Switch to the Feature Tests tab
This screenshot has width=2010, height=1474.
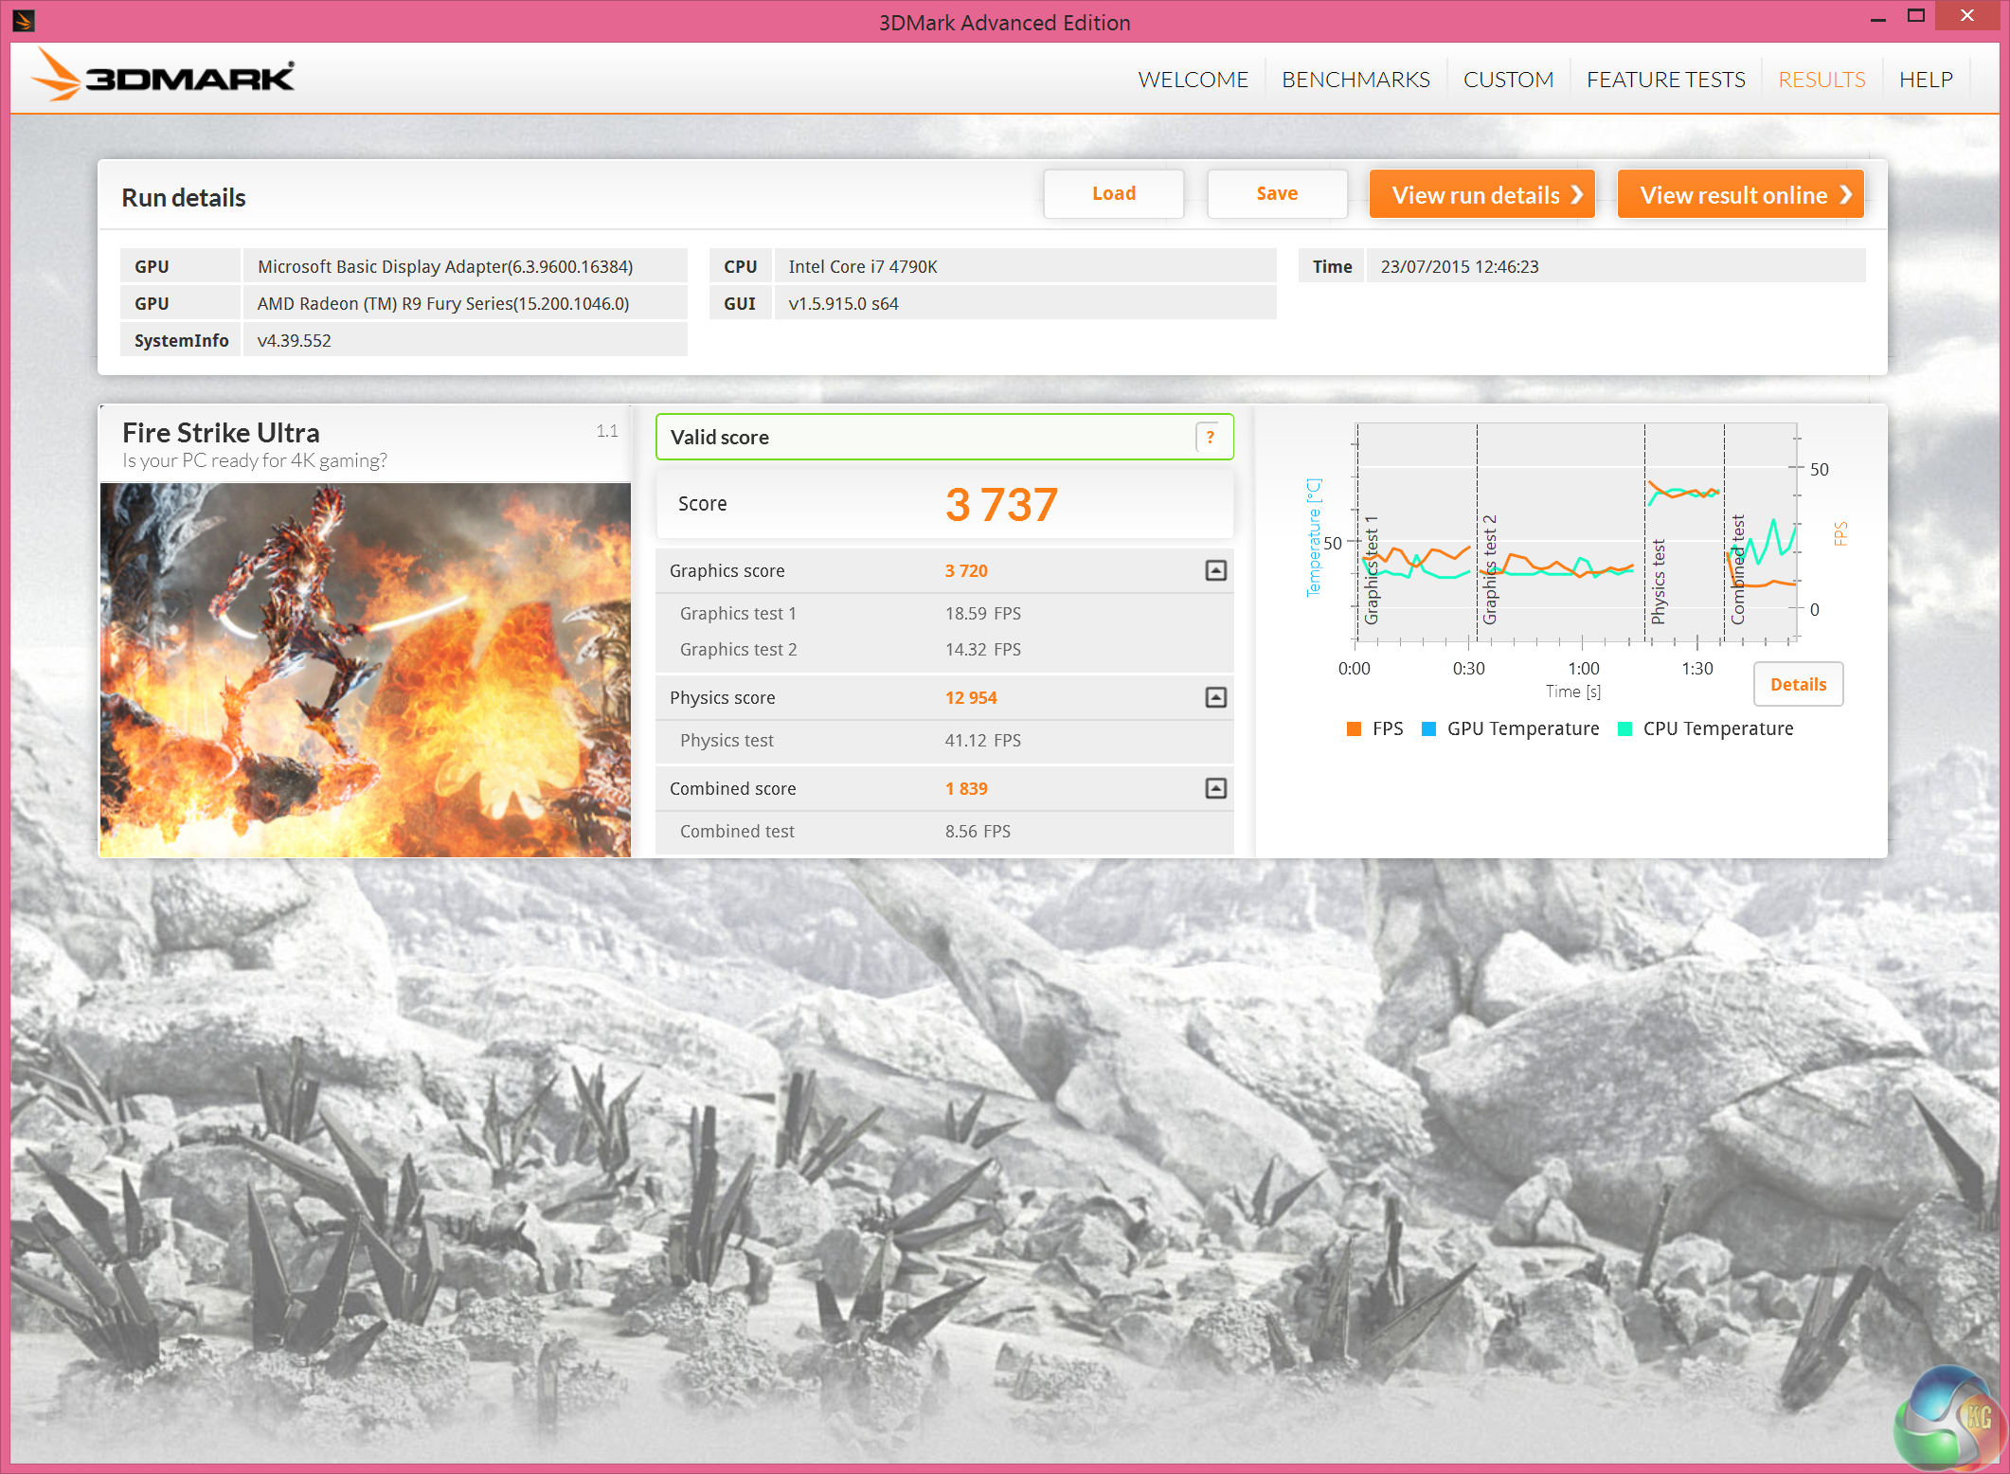pos(1665,80)
